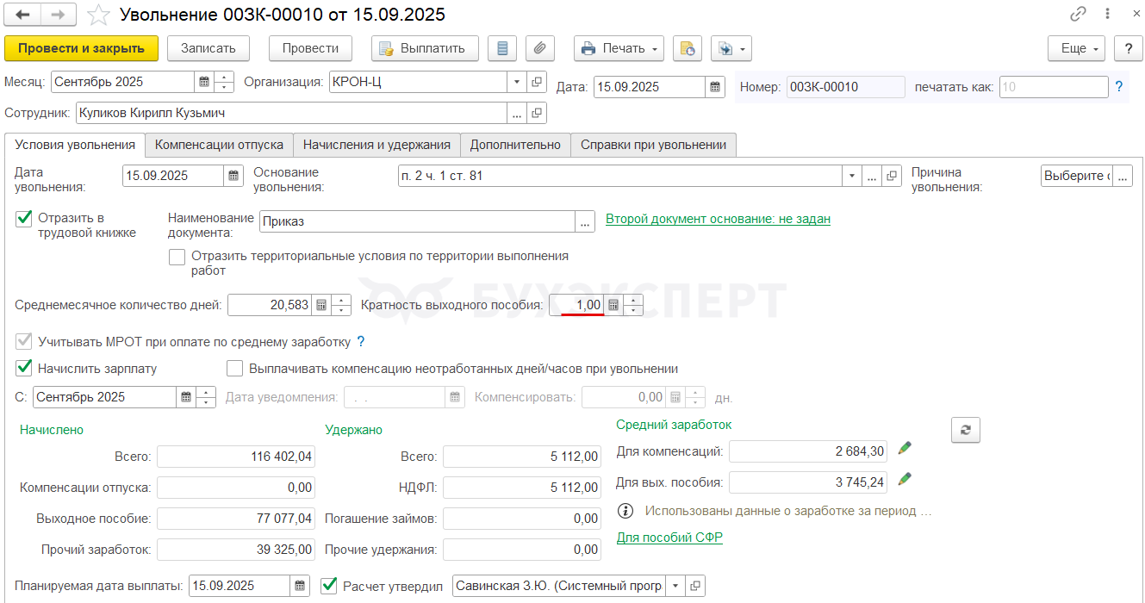Go back with the left arrow button
The width and height of the screenshot is (1145, 603).
point(22,15)
